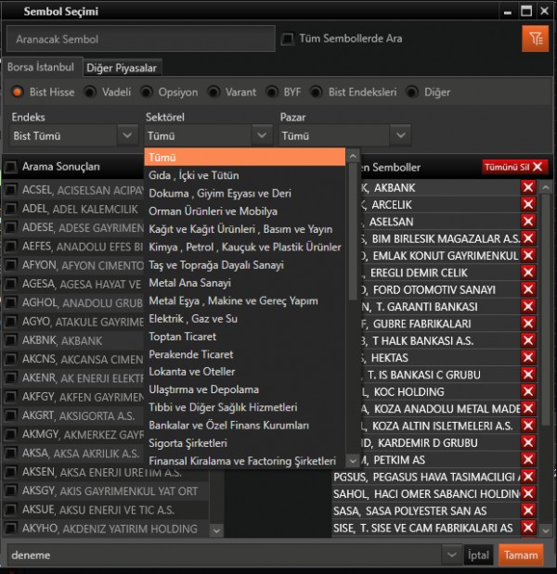The image size is (557, 574).
Task: Click the Tümünü Sil button
Action: 514,167
